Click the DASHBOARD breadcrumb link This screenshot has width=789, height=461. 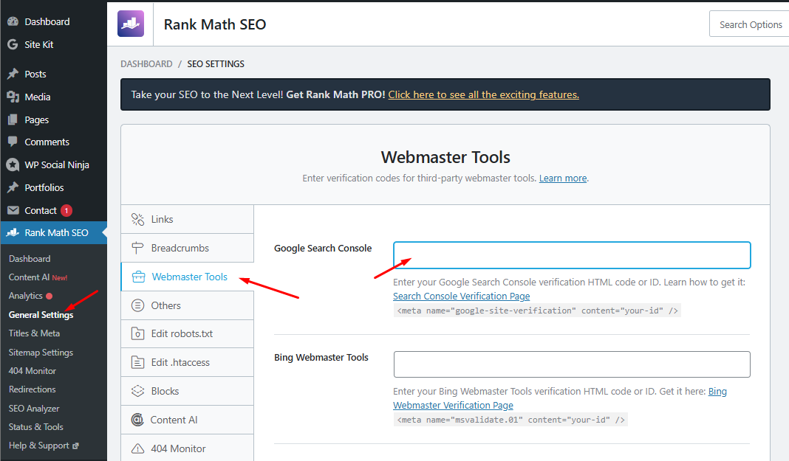(x=146, y=63)
